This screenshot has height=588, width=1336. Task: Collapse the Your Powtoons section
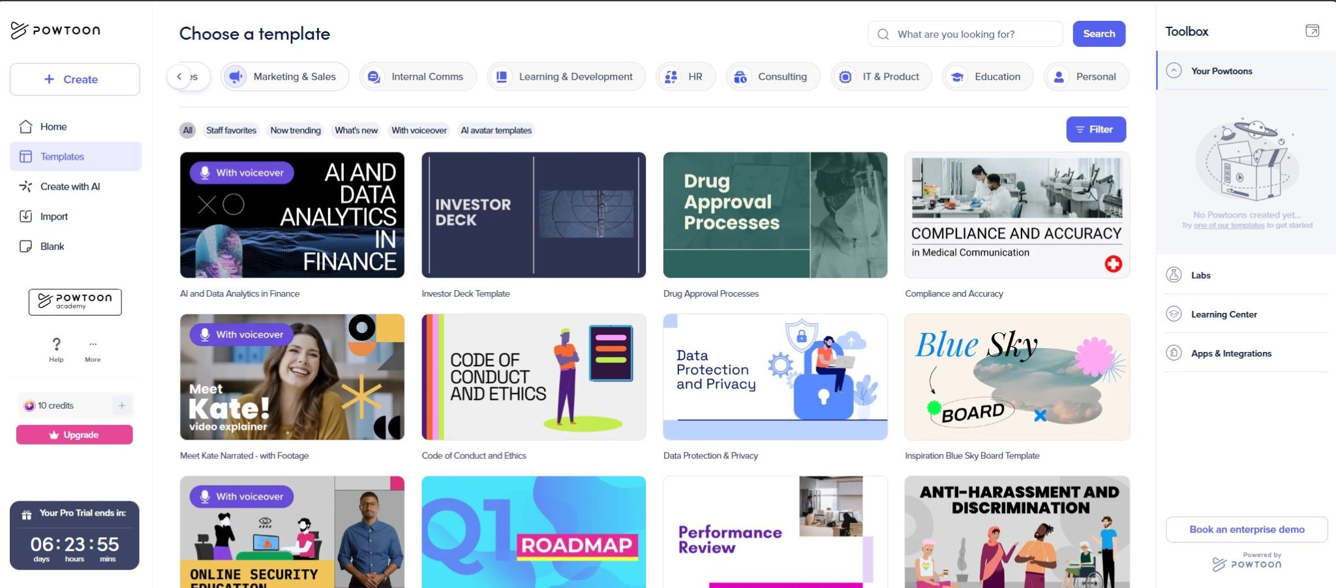point(1174,71)
